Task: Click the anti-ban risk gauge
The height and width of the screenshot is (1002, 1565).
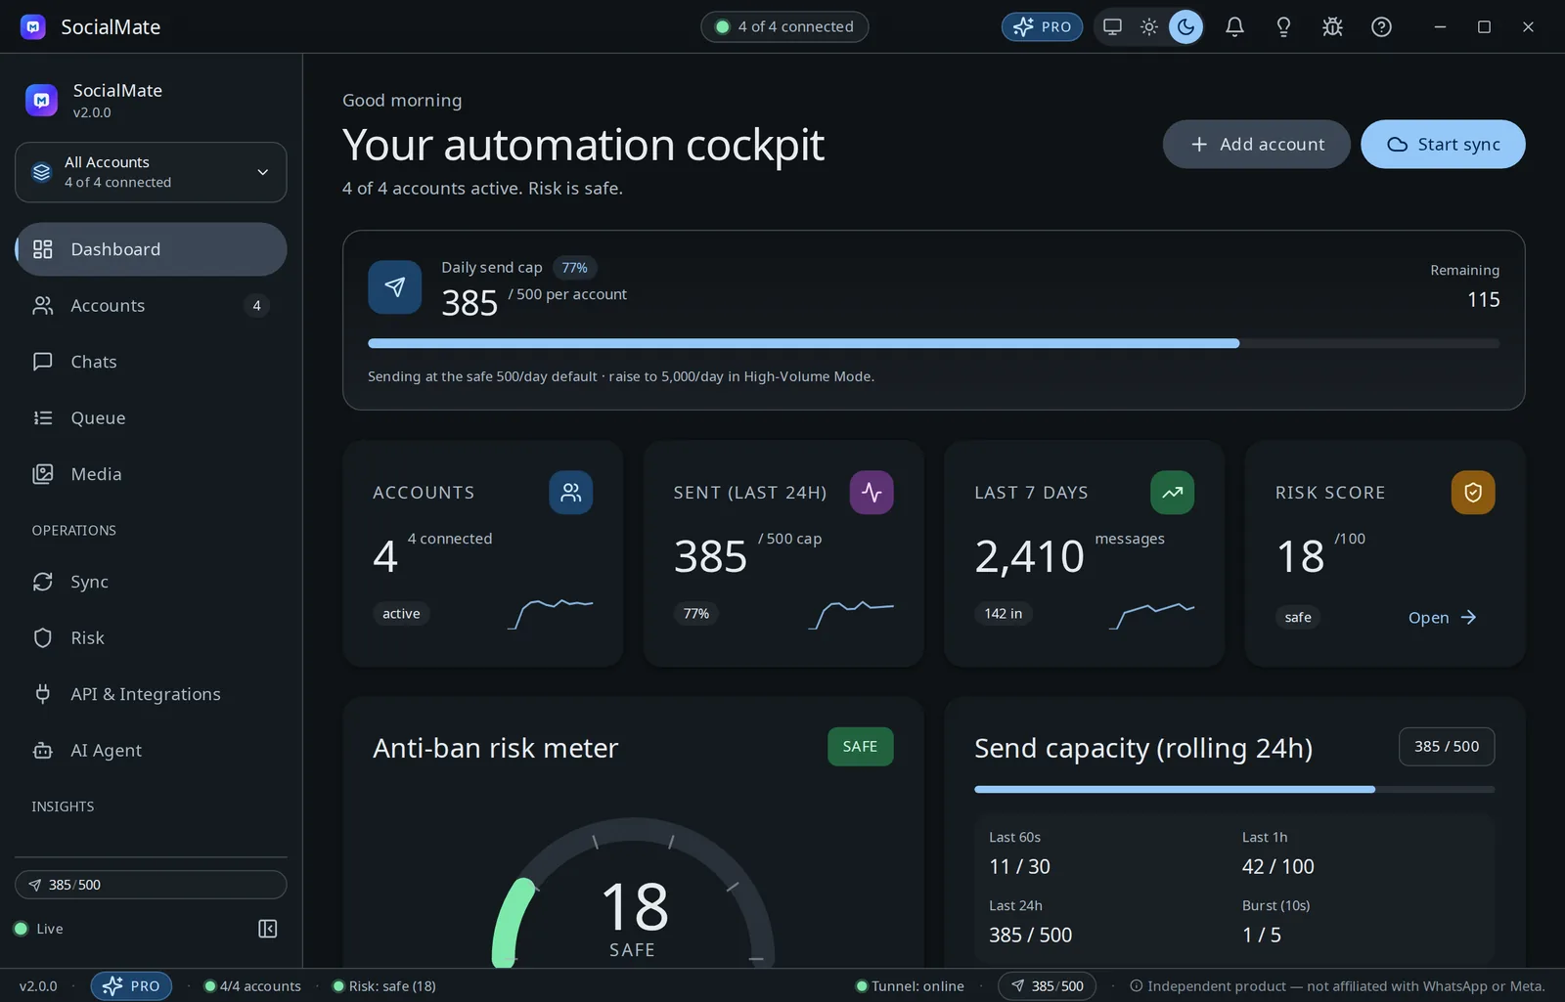Action: tap(633, 893)
